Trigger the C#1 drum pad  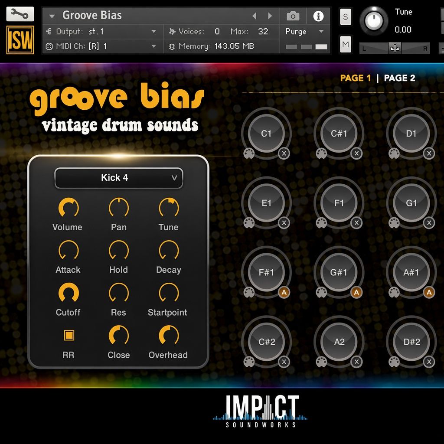pyautogui.click(x=339, y=134)
